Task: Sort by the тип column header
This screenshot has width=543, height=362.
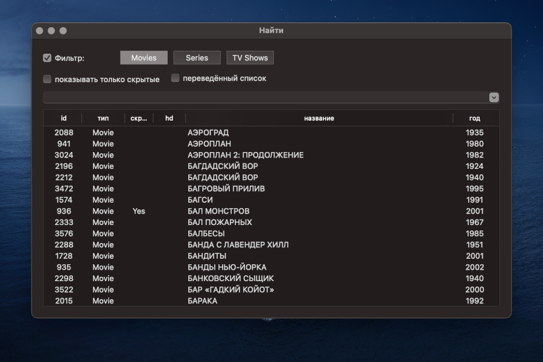Action: click(x=103, y=118)
